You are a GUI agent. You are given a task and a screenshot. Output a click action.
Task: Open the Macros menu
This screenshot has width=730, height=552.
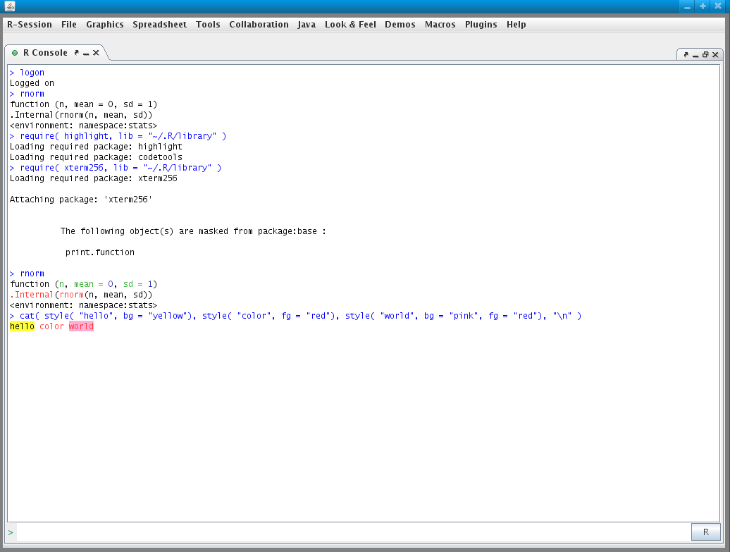tap(440, 25)
